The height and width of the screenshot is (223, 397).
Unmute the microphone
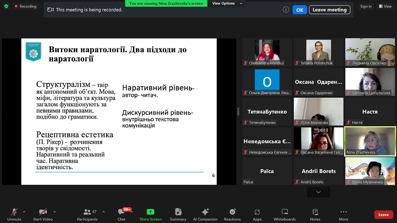[14, 214]
